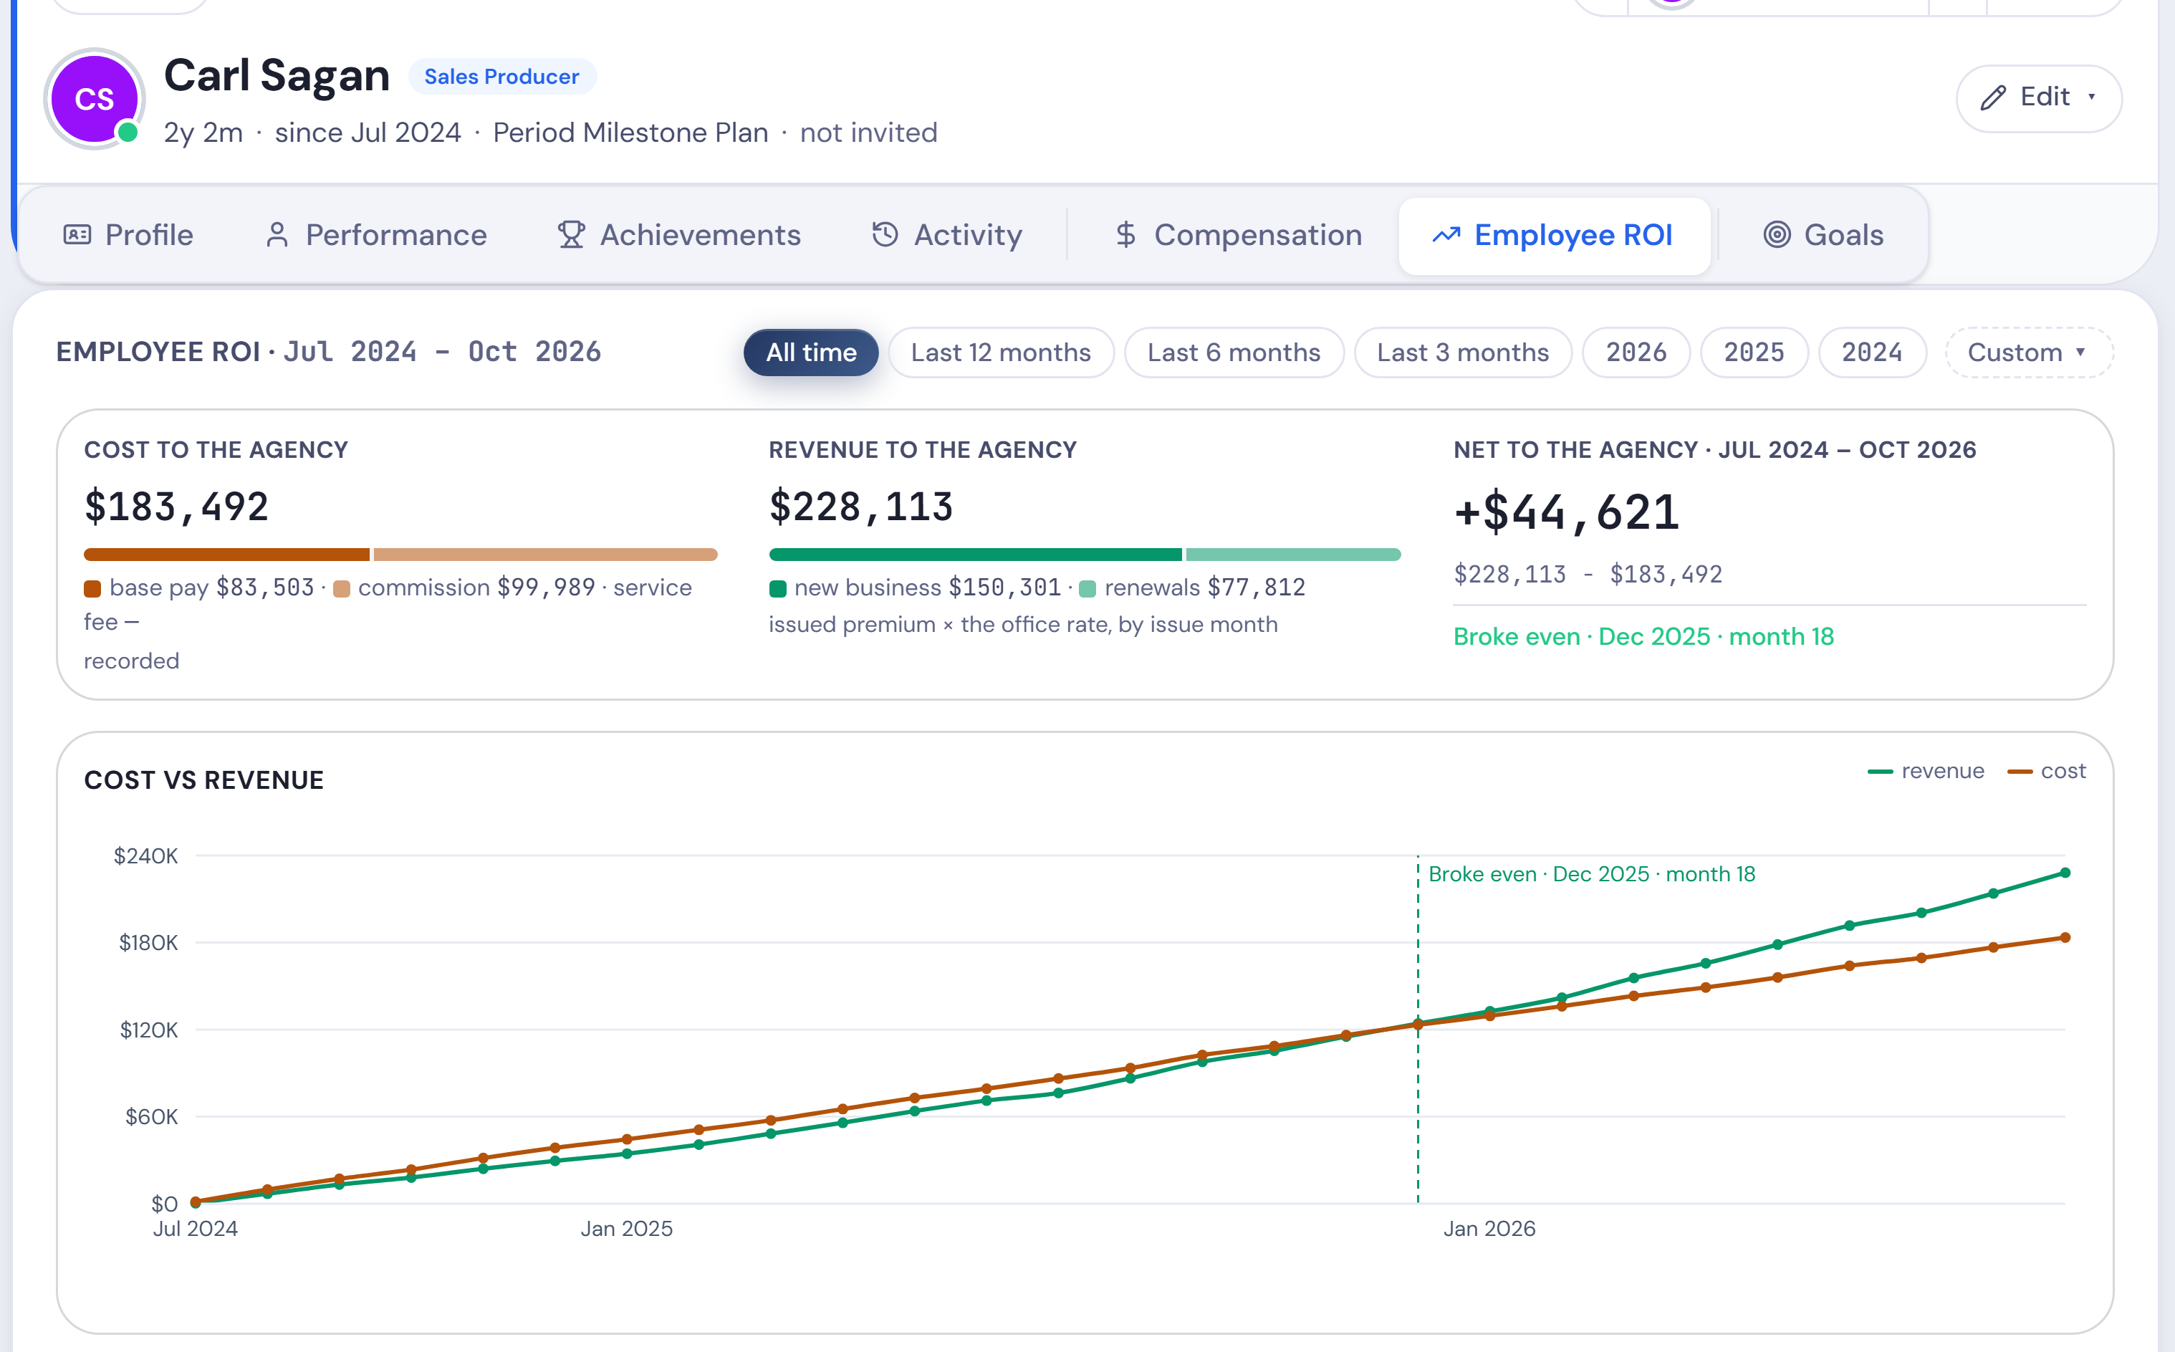This screenshot has height=1352, width=2175.
Task: Click the Jul 2024 - Oct 2026 heading
Action: pyautogui.click(x=441, y=351)
